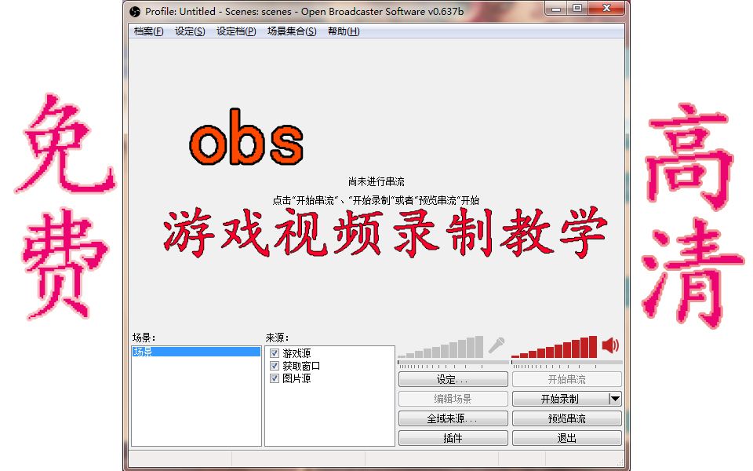
Task: Click the 退出 button to quit
Action: click(566, 437)
